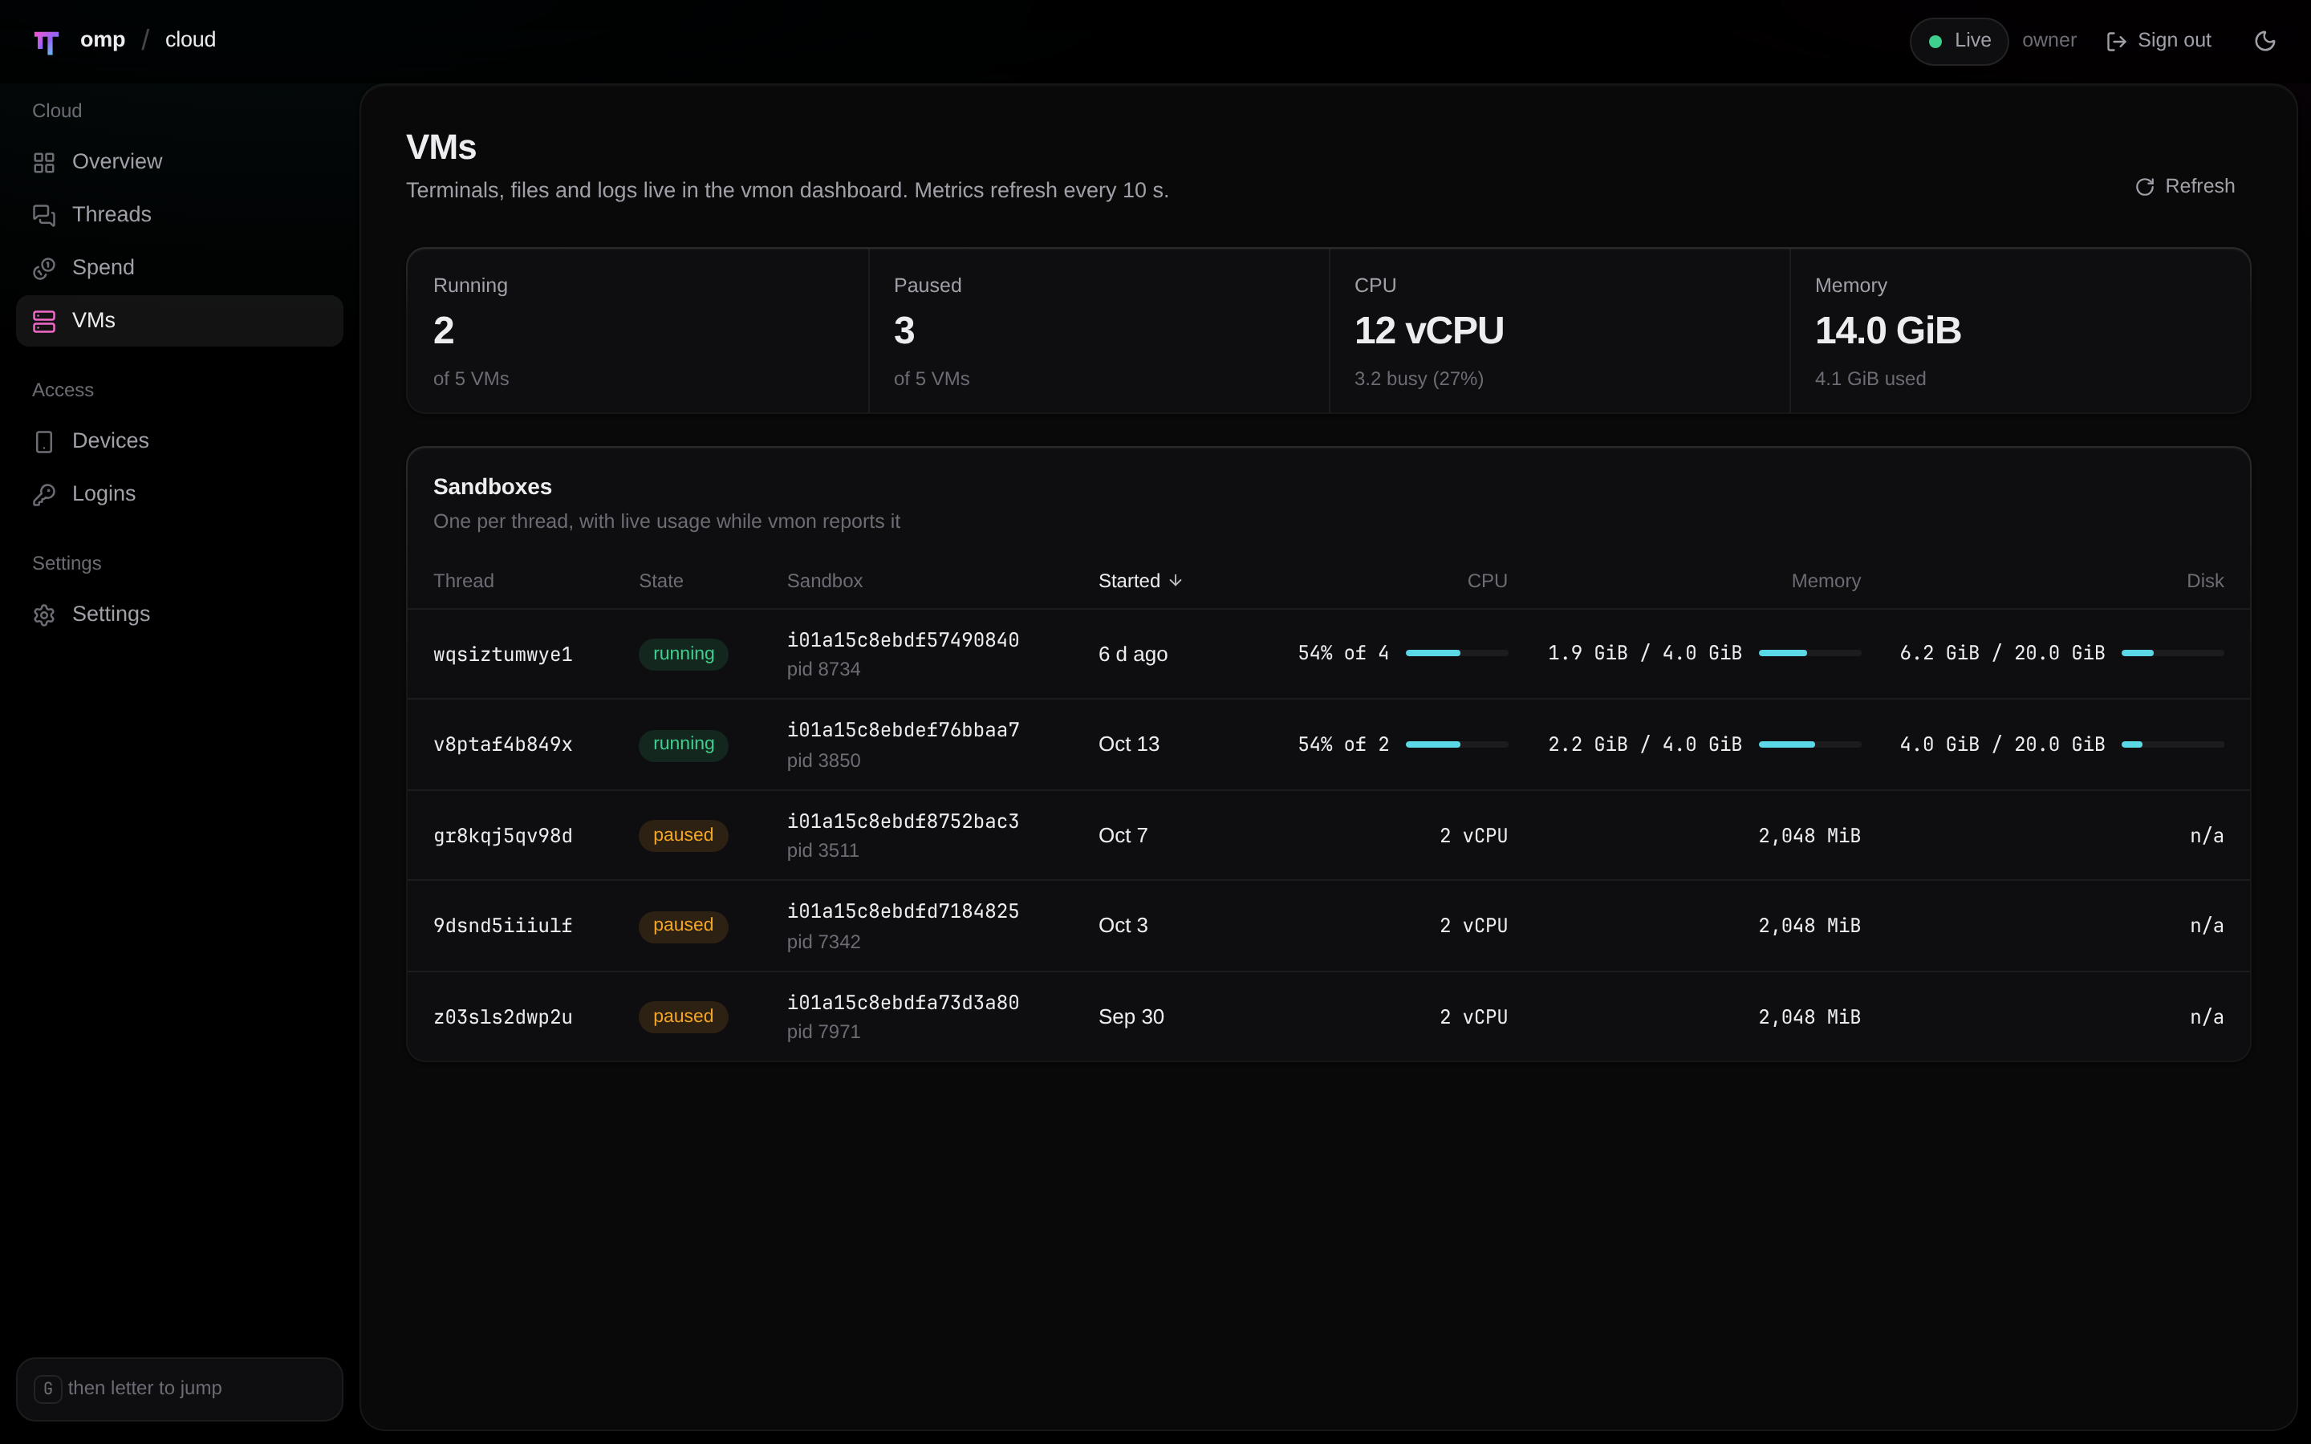This screenshot has height=1444, width=2311.
Task: Click the VMs server icon
Action: 44,321
